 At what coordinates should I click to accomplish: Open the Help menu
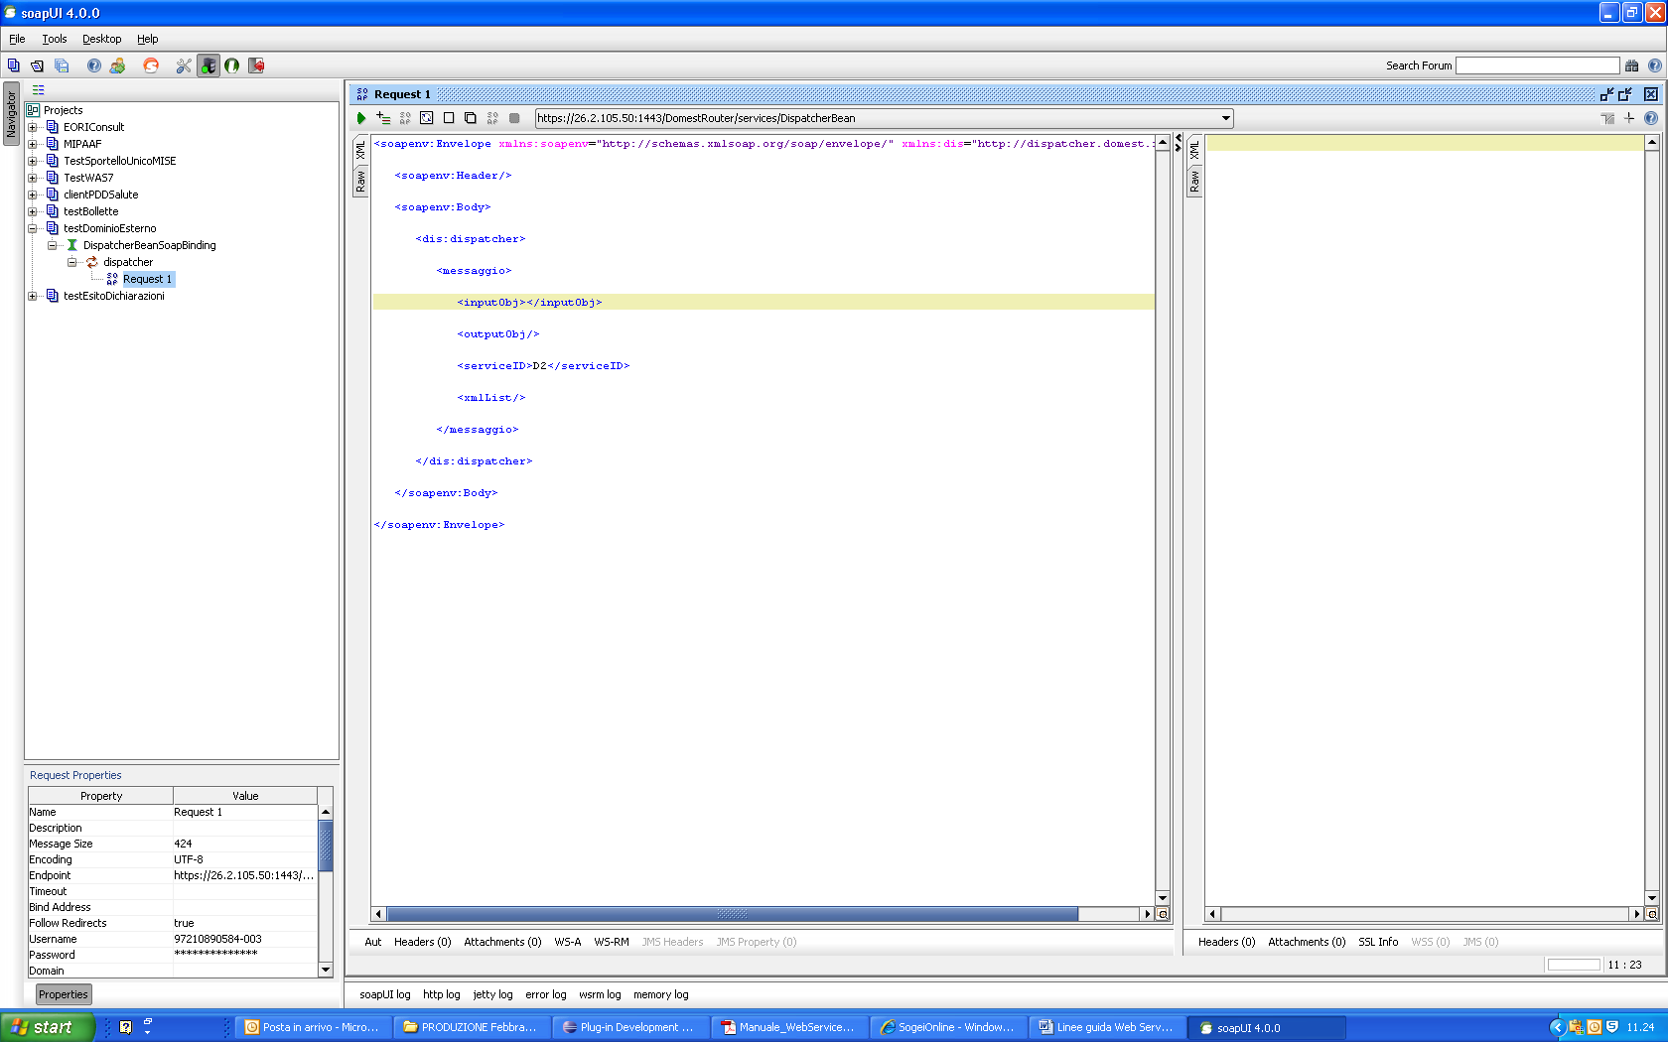148,39
